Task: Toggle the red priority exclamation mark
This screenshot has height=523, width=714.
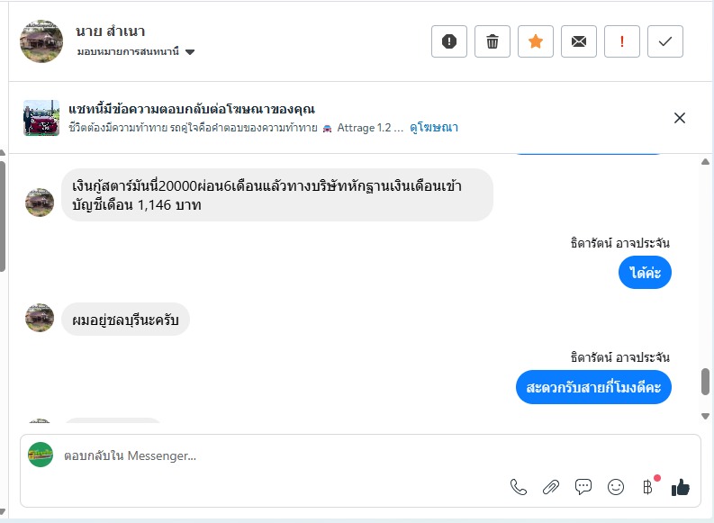Action: point(622,41)
